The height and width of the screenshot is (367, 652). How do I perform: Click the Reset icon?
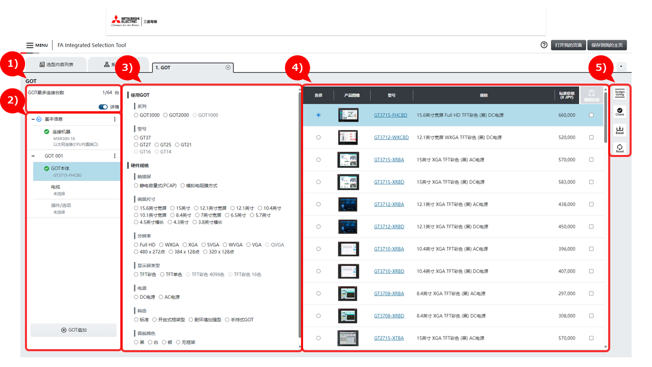click(x=619, y=148)
